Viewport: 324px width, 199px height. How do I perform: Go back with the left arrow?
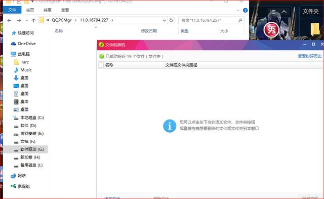[x=9, y=20]
